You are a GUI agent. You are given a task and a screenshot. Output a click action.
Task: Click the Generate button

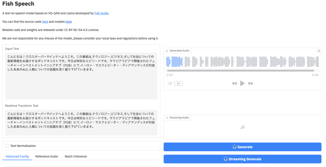click(x=242, y=147)
